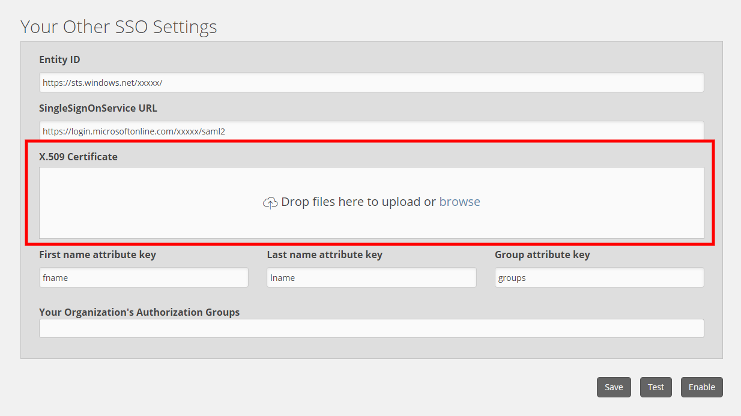741x416 pixels.
Task: Enable SSO with the Enable button
Action: tap(701, 387)
